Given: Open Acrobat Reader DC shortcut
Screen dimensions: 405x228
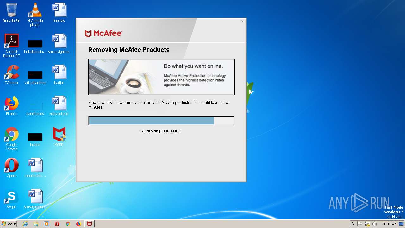Looking at the screenshot, I should coord(11,46).
